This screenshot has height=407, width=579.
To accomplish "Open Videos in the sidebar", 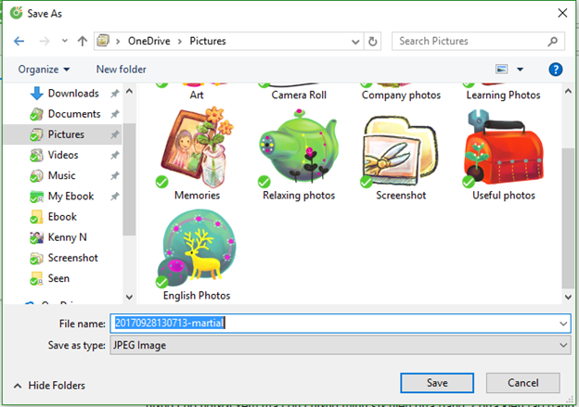I will click(x=63, y=155).
